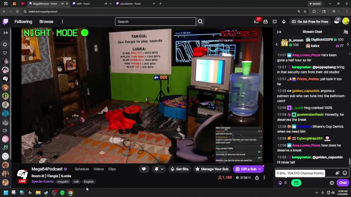Go to the next gift leaderboard entry
Screen dimensions: 351x197
point(348,44)
